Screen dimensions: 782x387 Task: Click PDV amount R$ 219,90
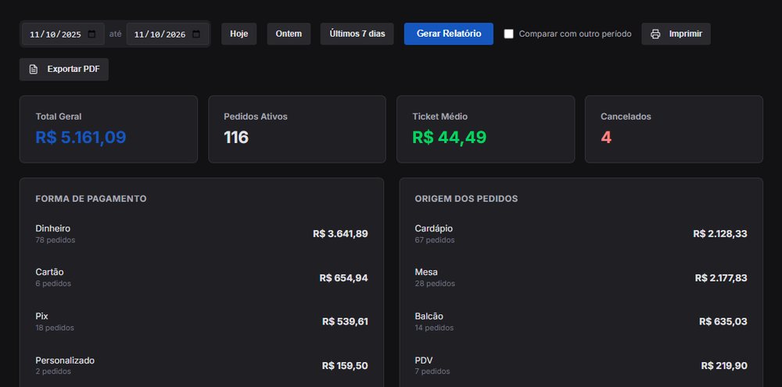tap(724, 366)
